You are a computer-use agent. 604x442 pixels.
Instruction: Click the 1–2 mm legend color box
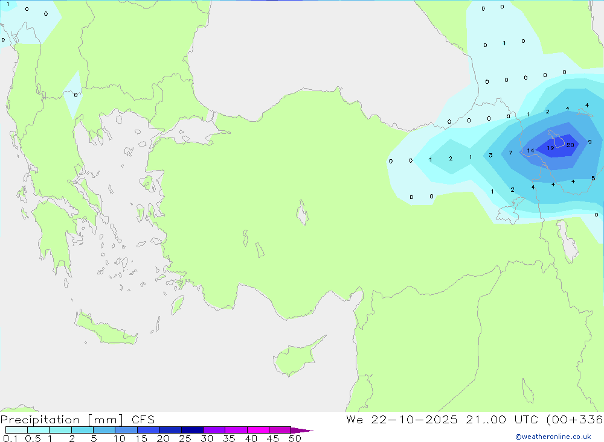[60, 430]
